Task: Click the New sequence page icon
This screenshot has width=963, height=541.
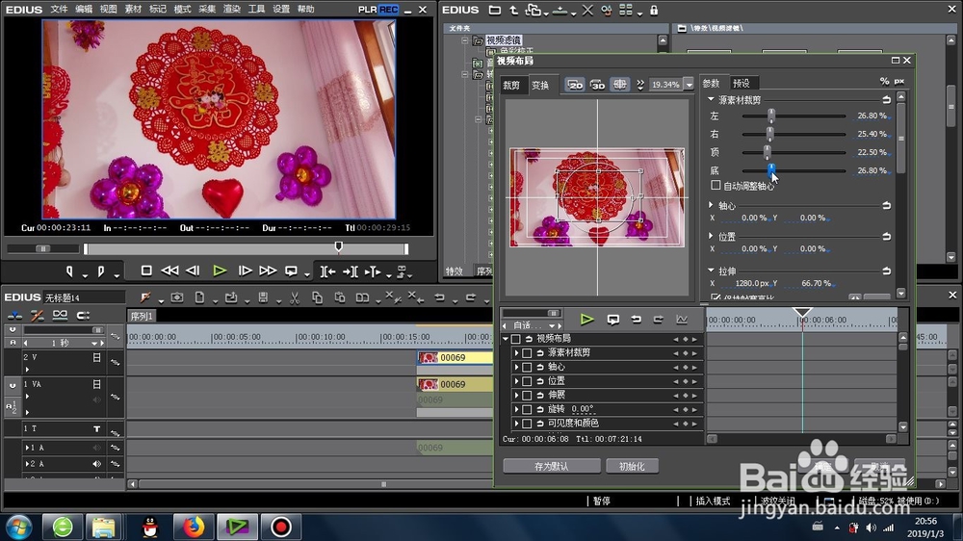Action: tap(199, 297)
